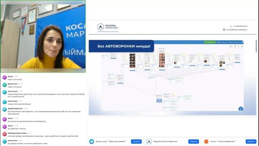
Task: Open Бизнес клуб Зубастый коммерс with Перейти button
Action: pyautogui.click(x=136, y=142)
